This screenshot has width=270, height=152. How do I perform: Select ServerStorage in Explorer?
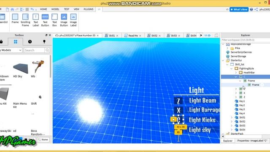238,56
